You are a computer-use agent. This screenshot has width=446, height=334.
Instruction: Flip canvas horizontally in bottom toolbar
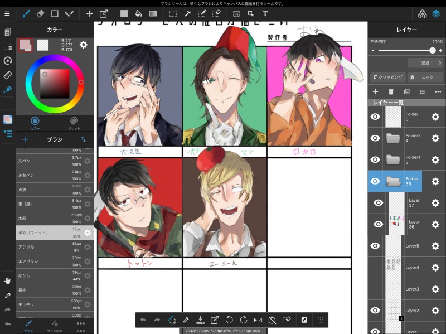click(258, 320)
